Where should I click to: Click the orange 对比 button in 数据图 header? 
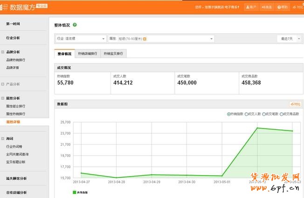295,104
